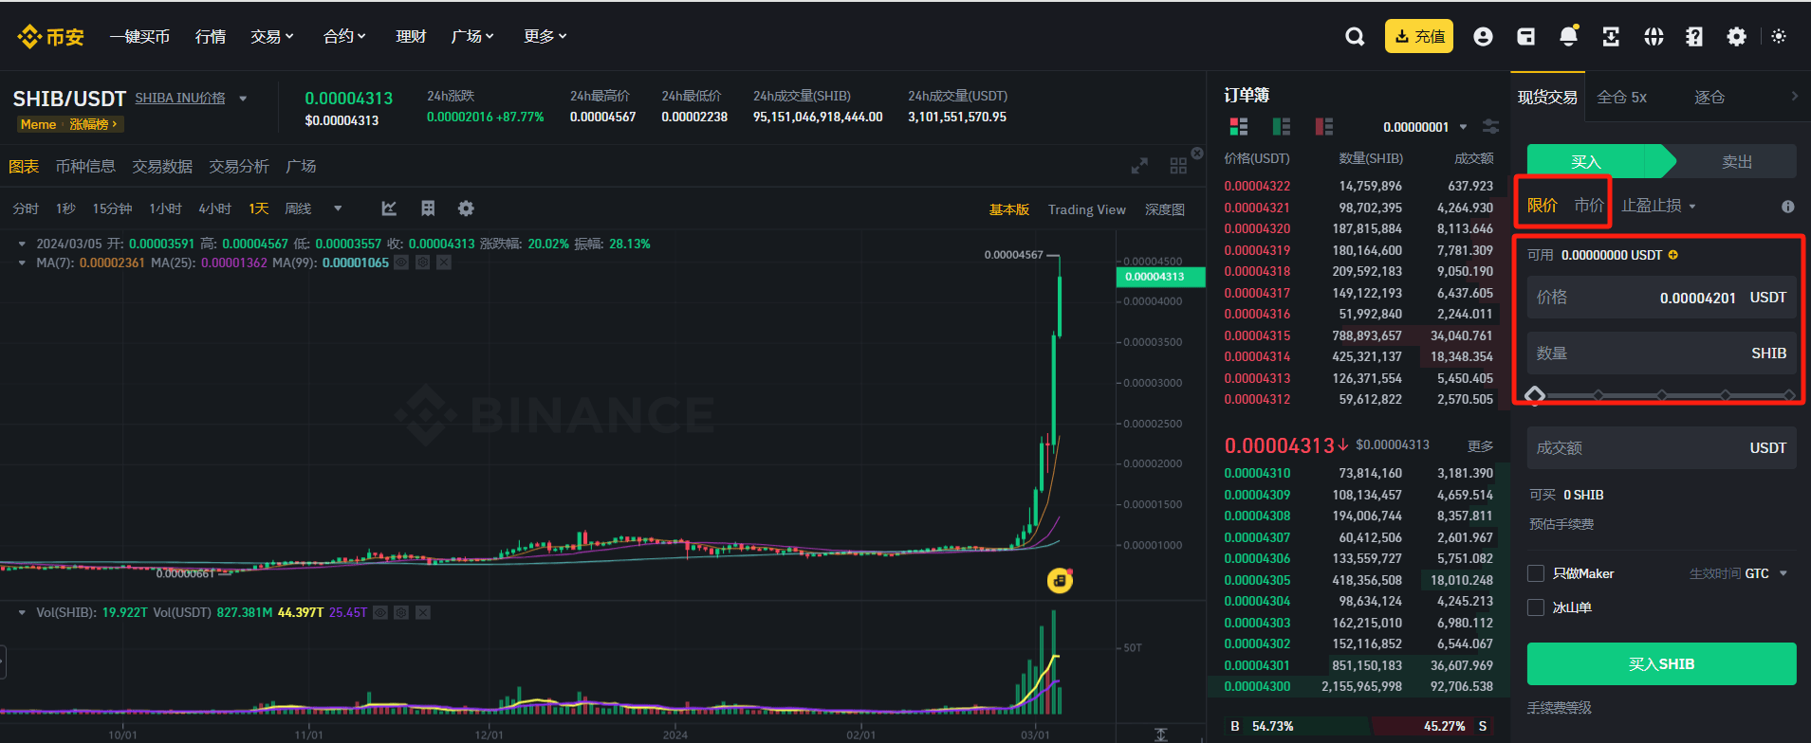Expand the 更多 menu in the header
Screen dimensions: 1811x743
coord(545,36)
